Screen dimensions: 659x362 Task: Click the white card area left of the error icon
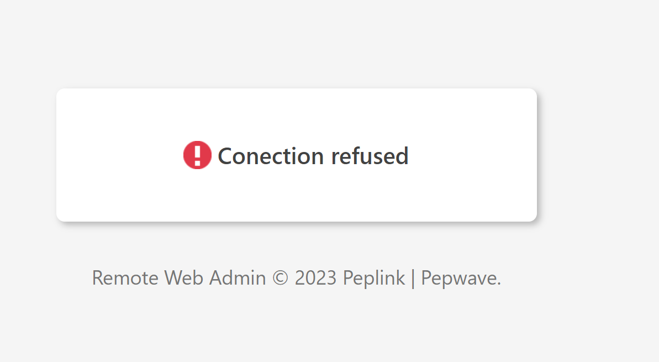[x=116, y=155]
